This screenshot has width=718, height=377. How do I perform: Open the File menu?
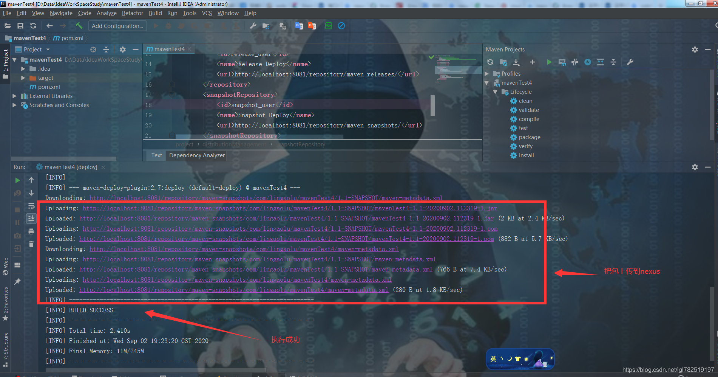point(7,13)
